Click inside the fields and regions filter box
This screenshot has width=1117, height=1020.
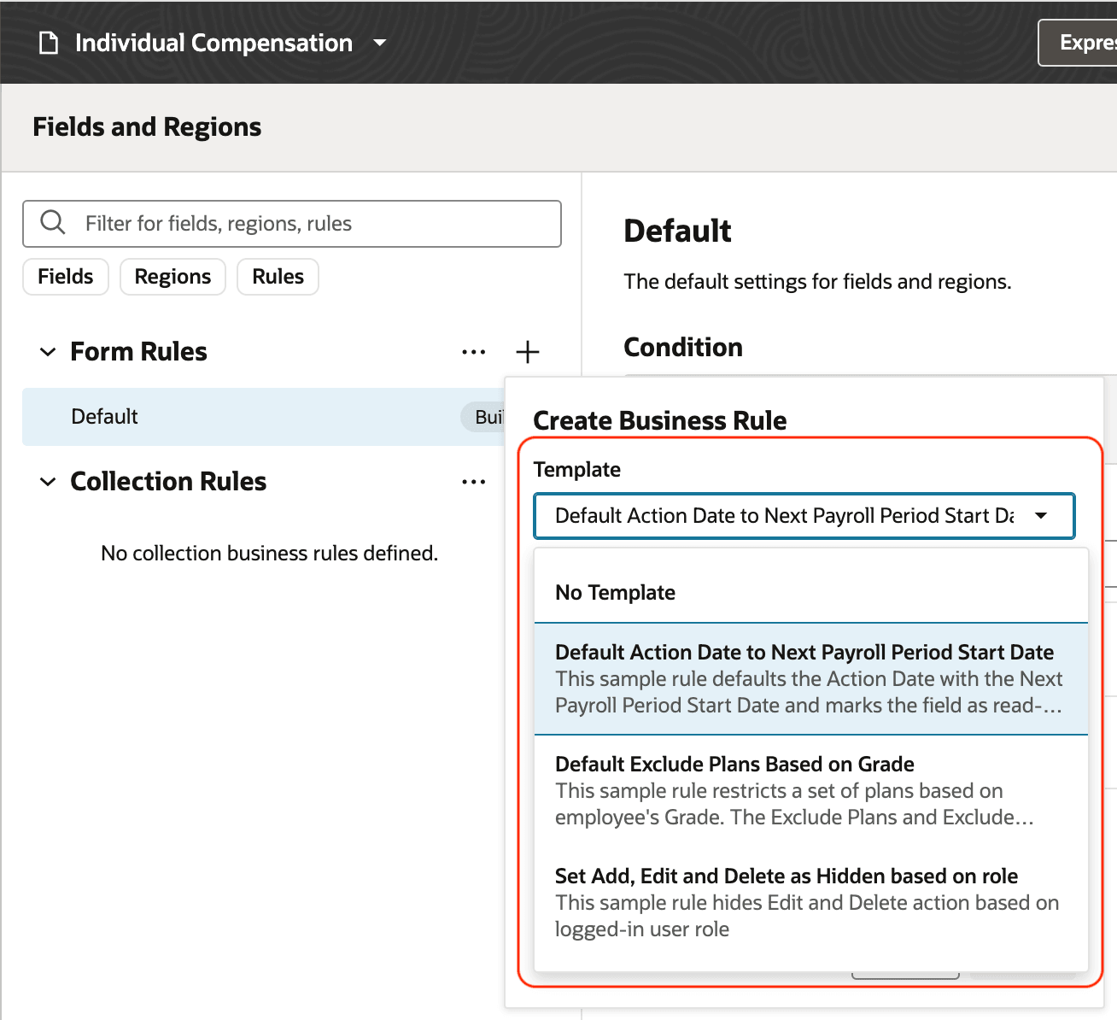click(x=290, y=223)
